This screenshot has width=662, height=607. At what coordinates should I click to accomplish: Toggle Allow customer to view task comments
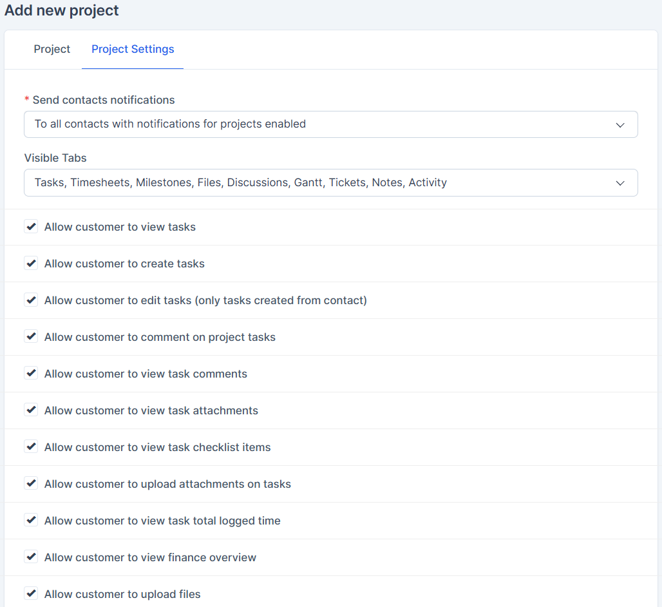click(x=31, y=374)
